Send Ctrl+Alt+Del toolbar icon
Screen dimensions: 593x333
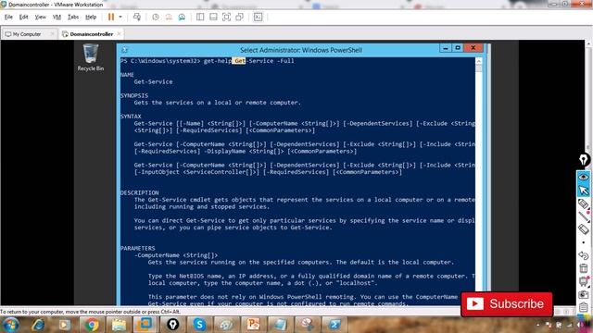[137, 17]
